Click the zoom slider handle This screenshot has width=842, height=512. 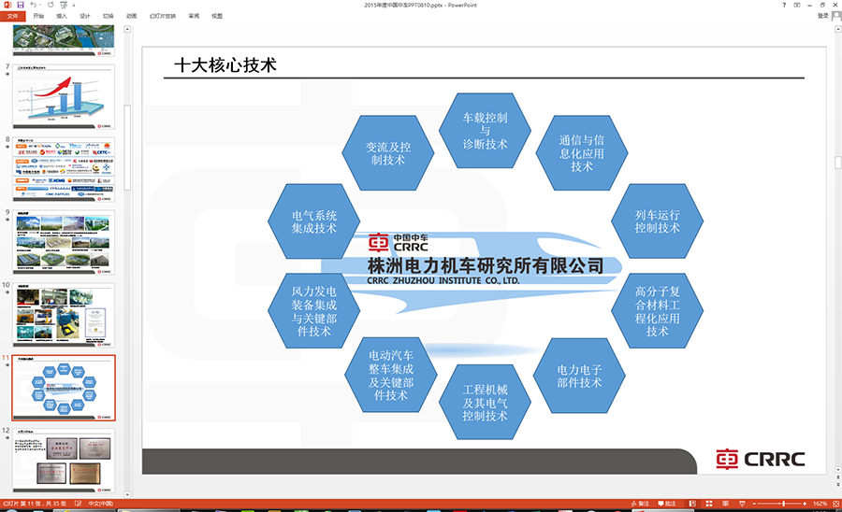coord(784,504)
